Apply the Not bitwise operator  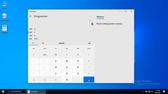pyautogui.click(x=78, y=49)
